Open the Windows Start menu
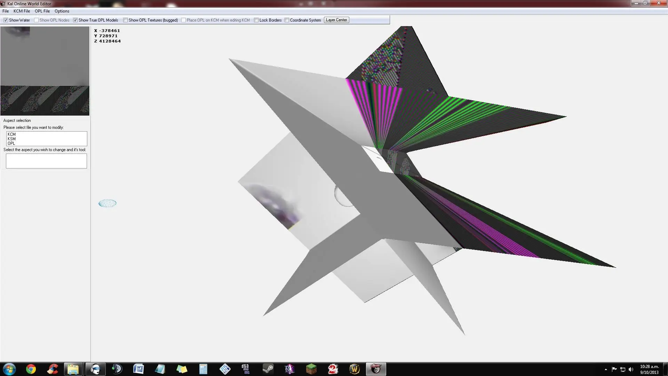 [9, 369]
